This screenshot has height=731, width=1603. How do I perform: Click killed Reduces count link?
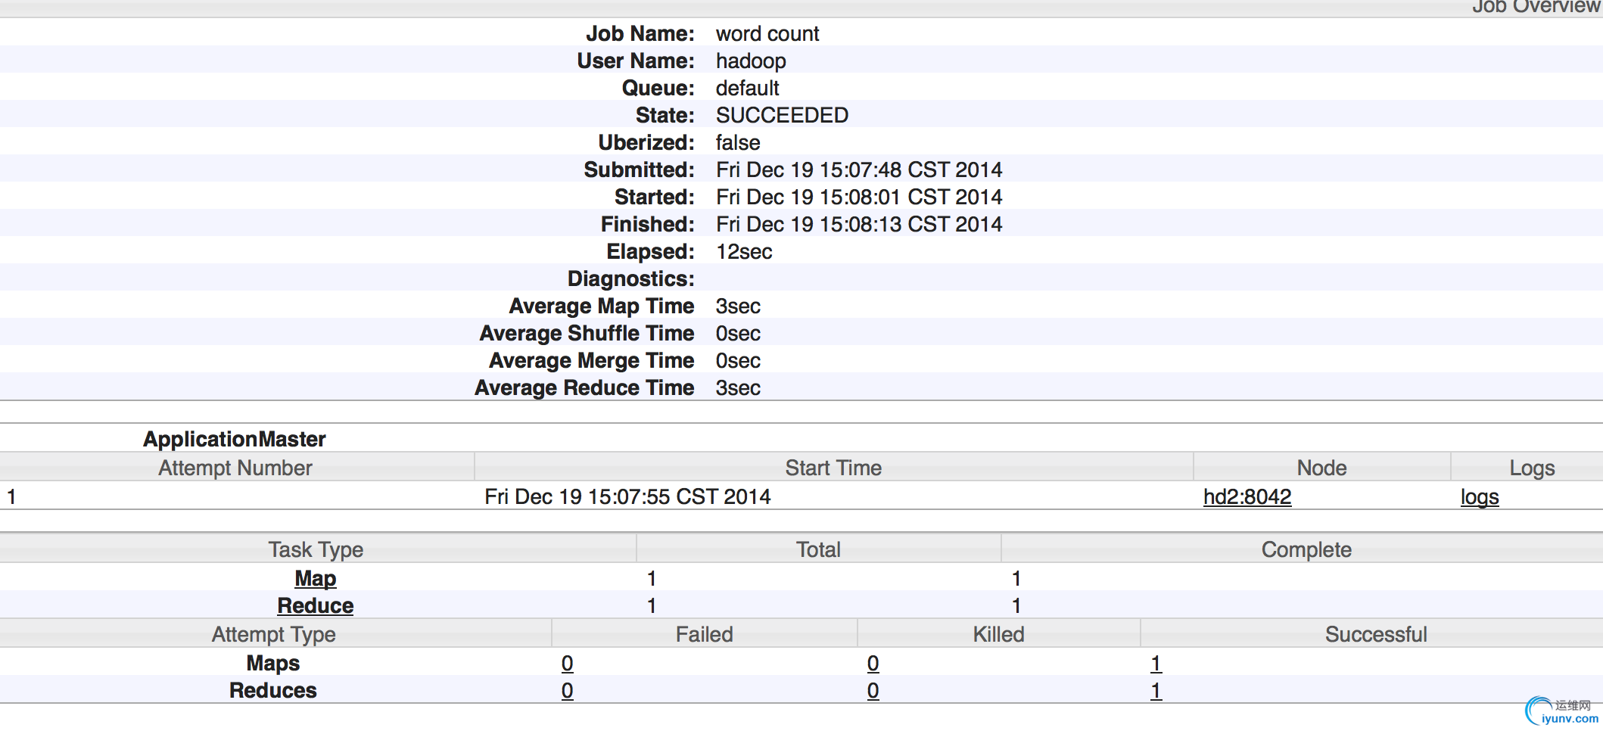[873, 691]
